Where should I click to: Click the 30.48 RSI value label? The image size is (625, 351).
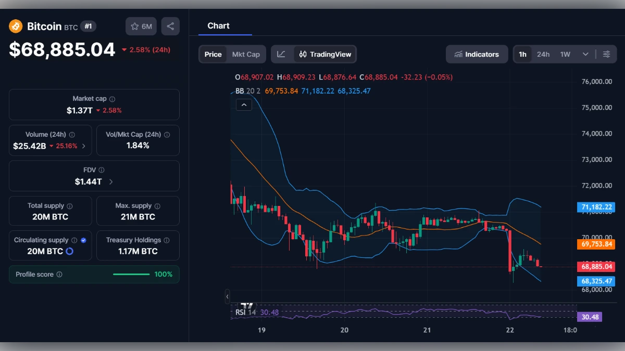tap(589, 317)
